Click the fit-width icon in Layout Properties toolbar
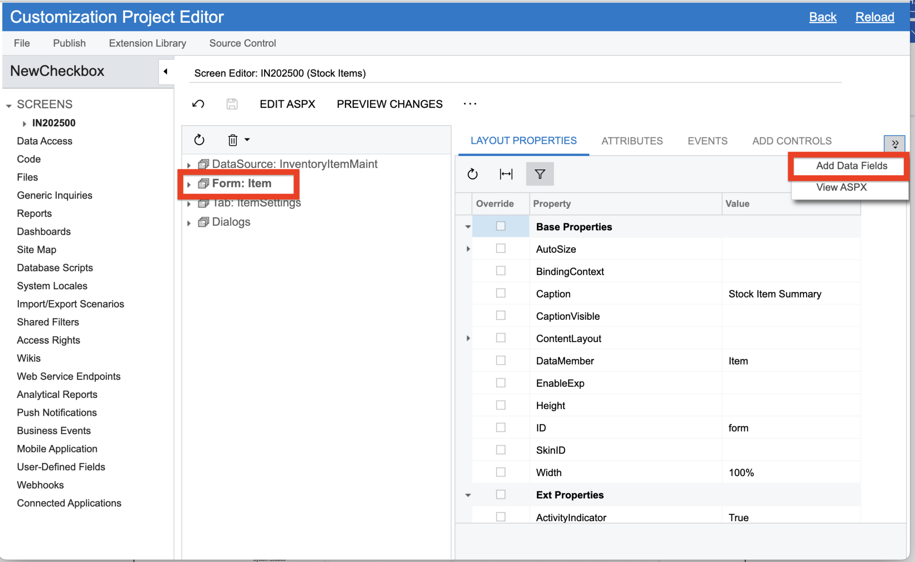The height and width of the screenshot is (562, 915). [x=505, y=174]
